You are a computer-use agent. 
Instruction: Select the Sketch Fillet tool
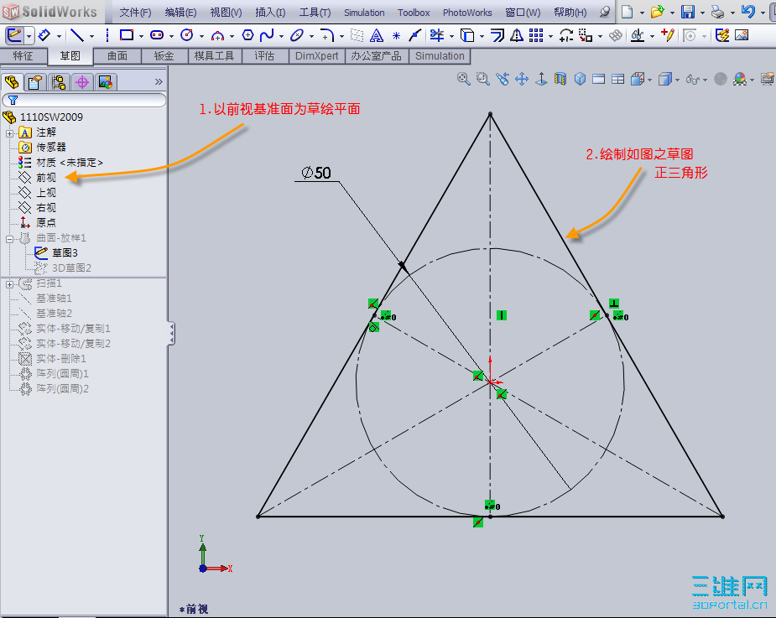coord(326,35)
